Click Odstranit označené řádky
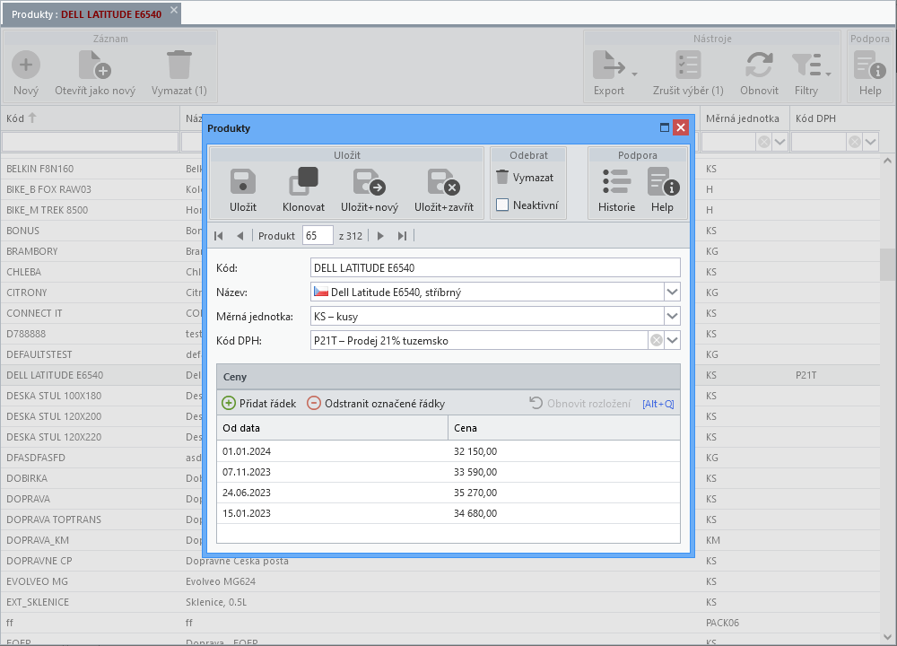The image size is (897, 646). point(376,404)
